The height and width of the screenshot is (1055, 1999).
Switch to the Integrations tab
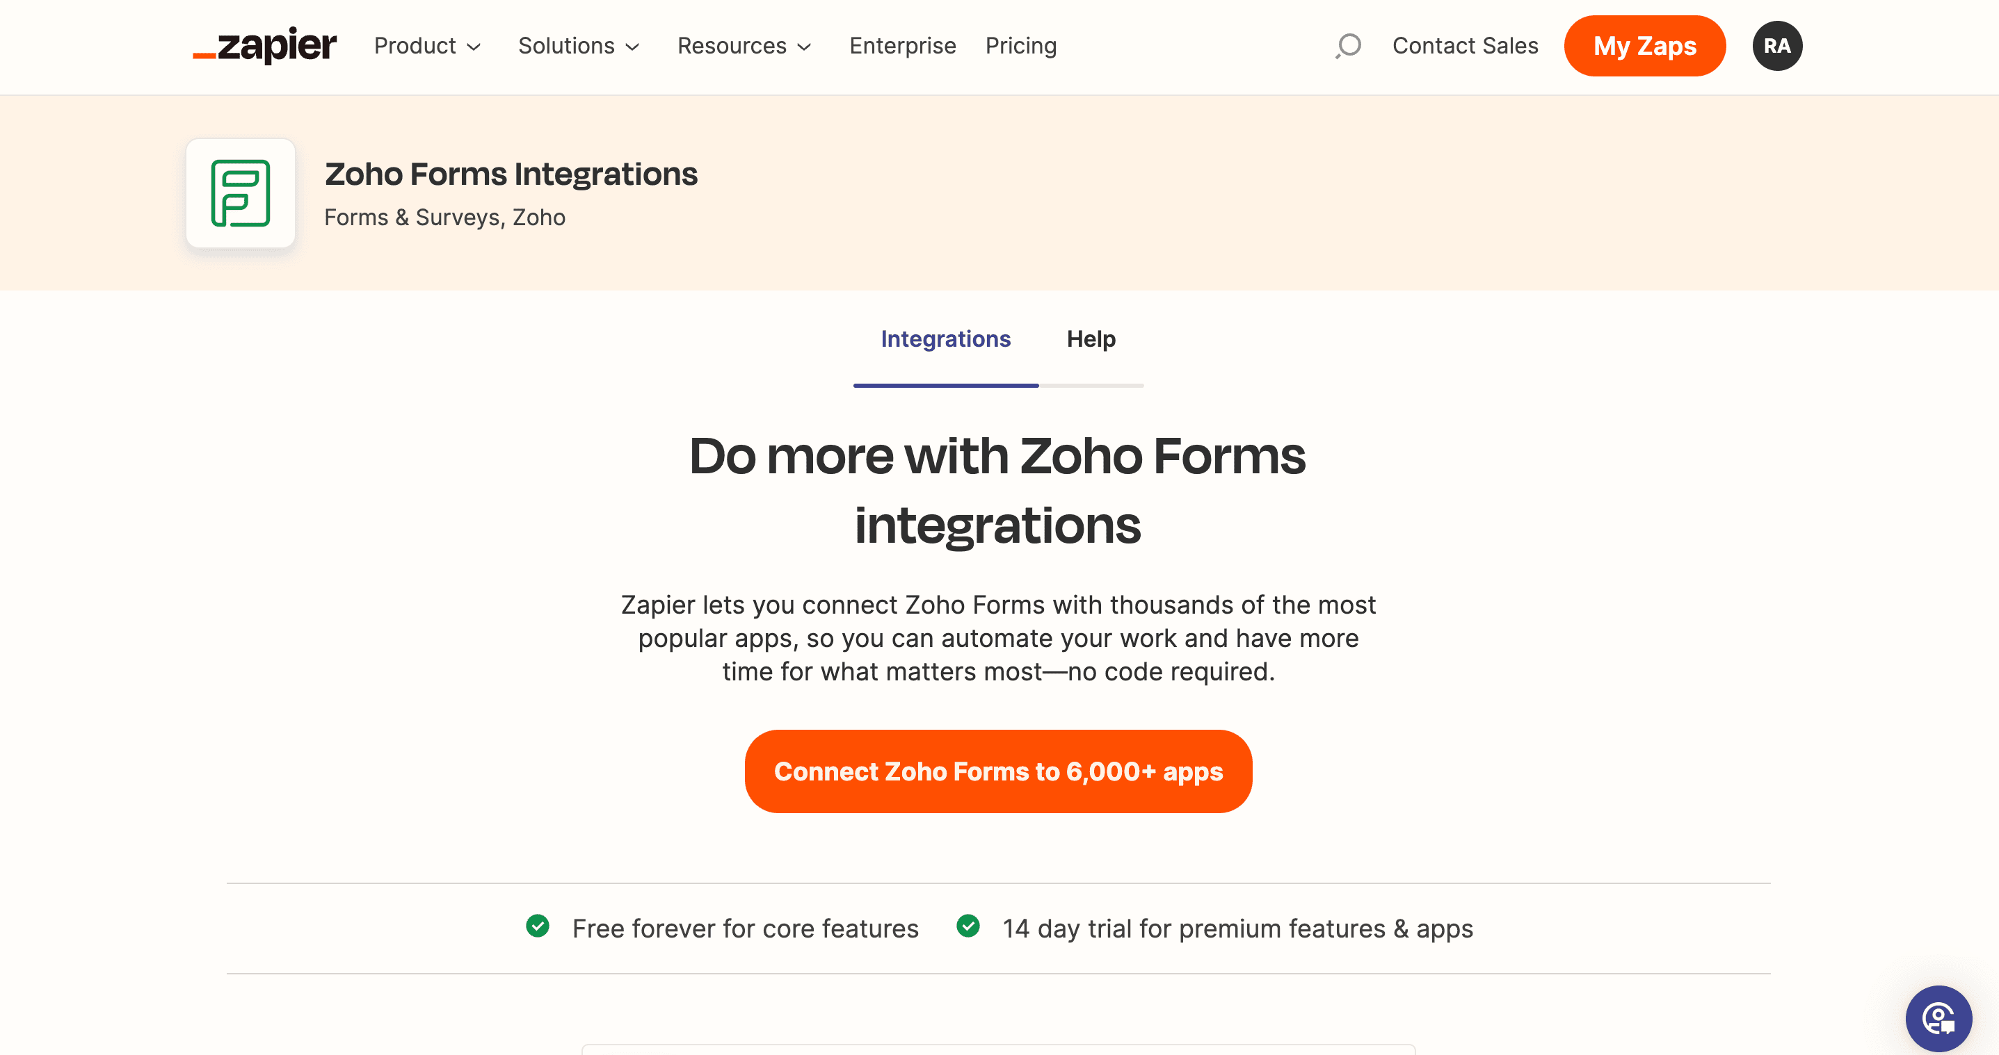(x=945, y=338)
